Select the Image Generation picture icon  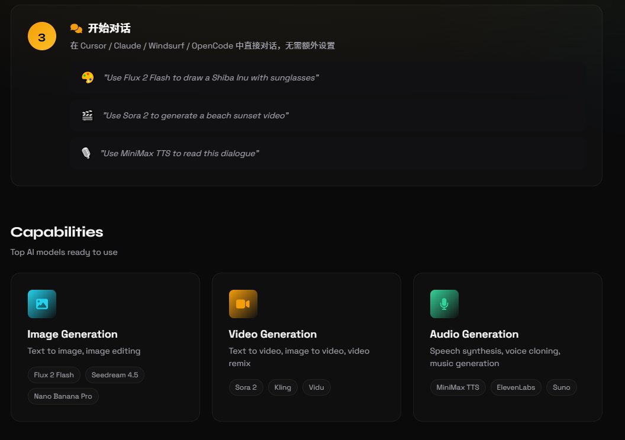[41, 303]
